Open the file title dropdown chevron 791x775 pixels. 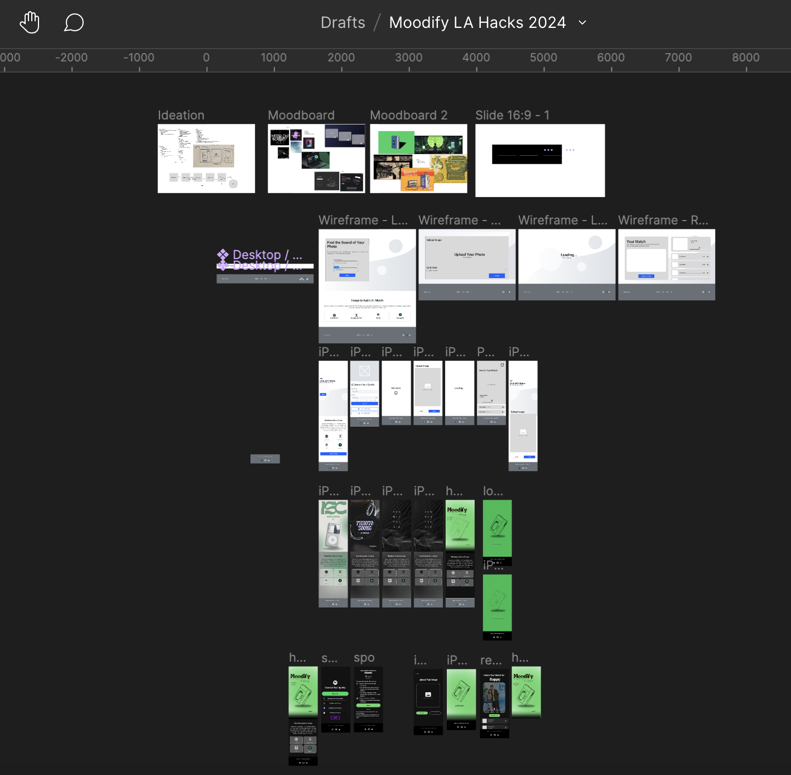582,23
